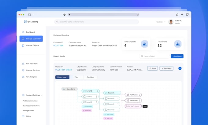Switch to the Revision tab
This screenshot has width=208, height=125.
click(91, 77)
